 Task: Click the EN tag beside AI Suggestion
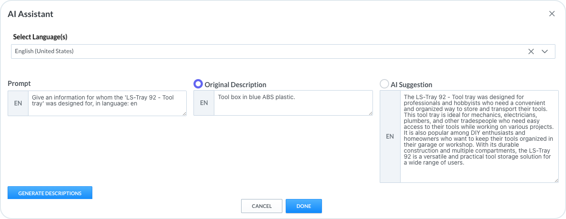pos(390,137)
